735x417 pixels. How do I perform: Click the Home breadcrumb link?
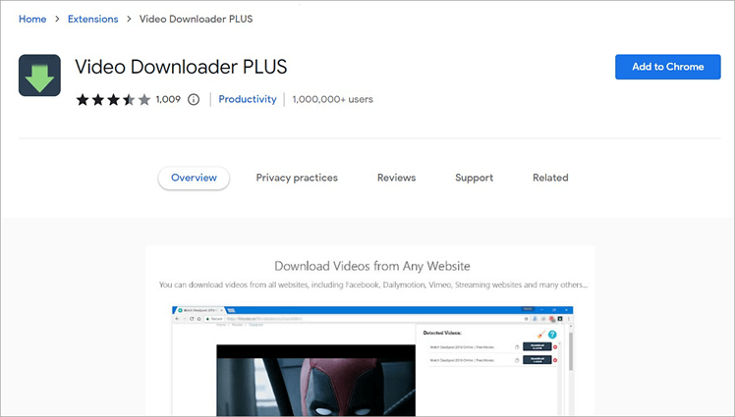click(x=32, y=20)
